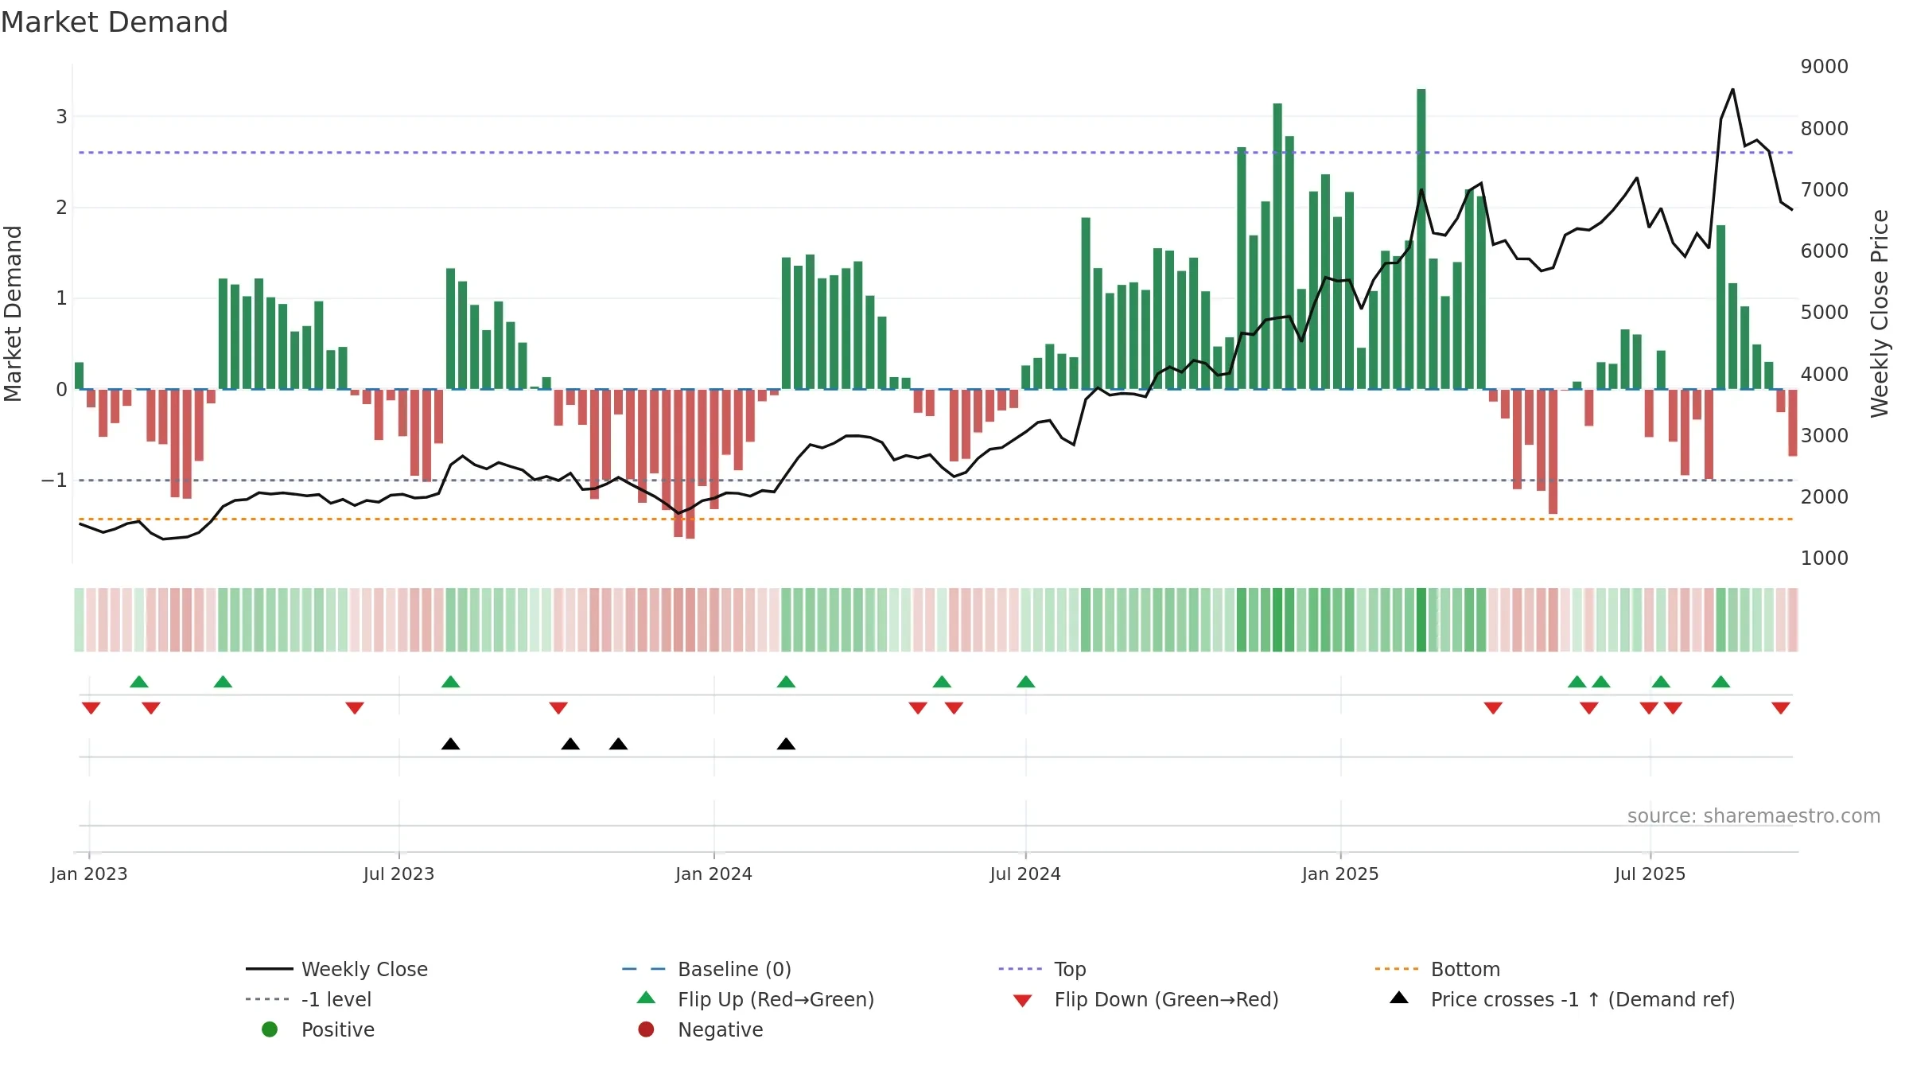The height and width of the screenshot is (1074, 1909).
Task: Click the Weekly Close Price axis title
Action: pyautogui.click(x=1880, y=313)
